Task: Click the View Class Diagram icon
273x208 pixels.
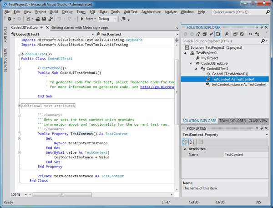Action: tap(257, 34)
